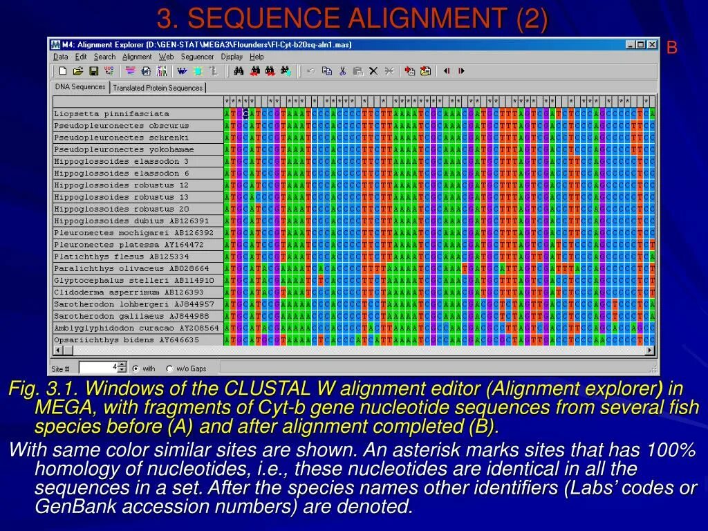Viewport: 708px width, 531px height.
Task: Click the cyan mark site icon
Action: [x=198, y=71]
